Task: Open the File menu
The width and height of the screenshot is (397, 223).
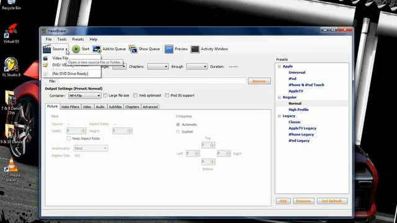Action: [x=48, y=40]
